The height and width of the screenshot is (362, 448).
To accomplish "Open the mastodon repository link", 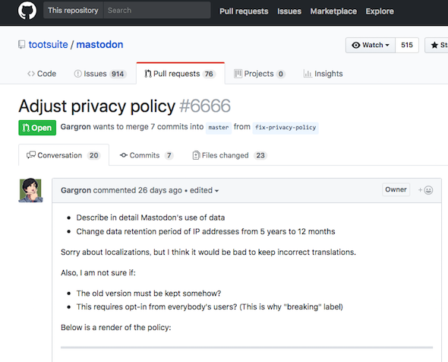I will [x=99, y=45].
